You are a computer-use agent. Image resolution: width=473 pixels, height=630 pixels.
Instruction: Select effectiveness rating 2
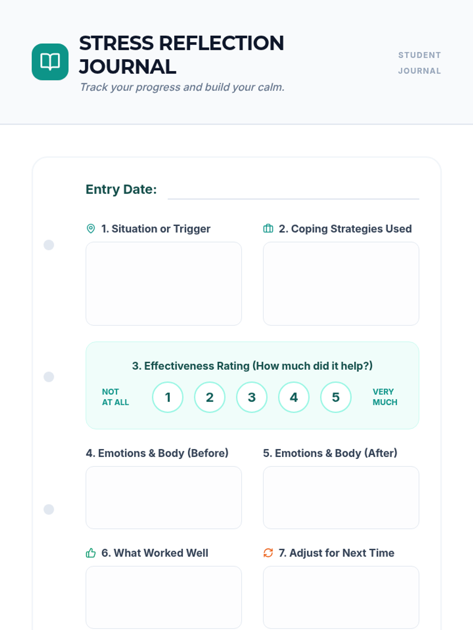click(x=210, y=397)
